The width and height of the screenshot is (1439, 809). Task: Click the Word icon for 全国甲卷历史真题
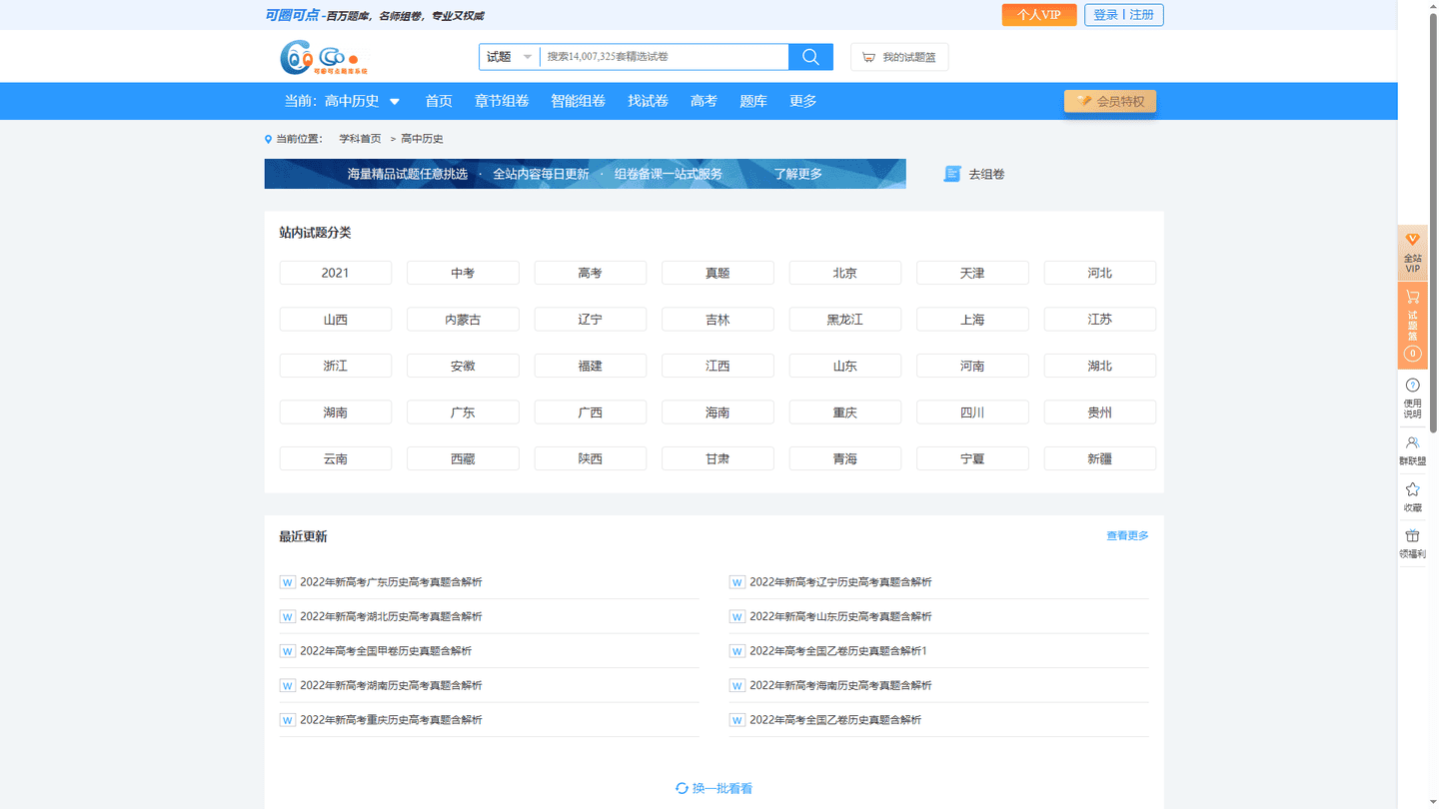288,651
